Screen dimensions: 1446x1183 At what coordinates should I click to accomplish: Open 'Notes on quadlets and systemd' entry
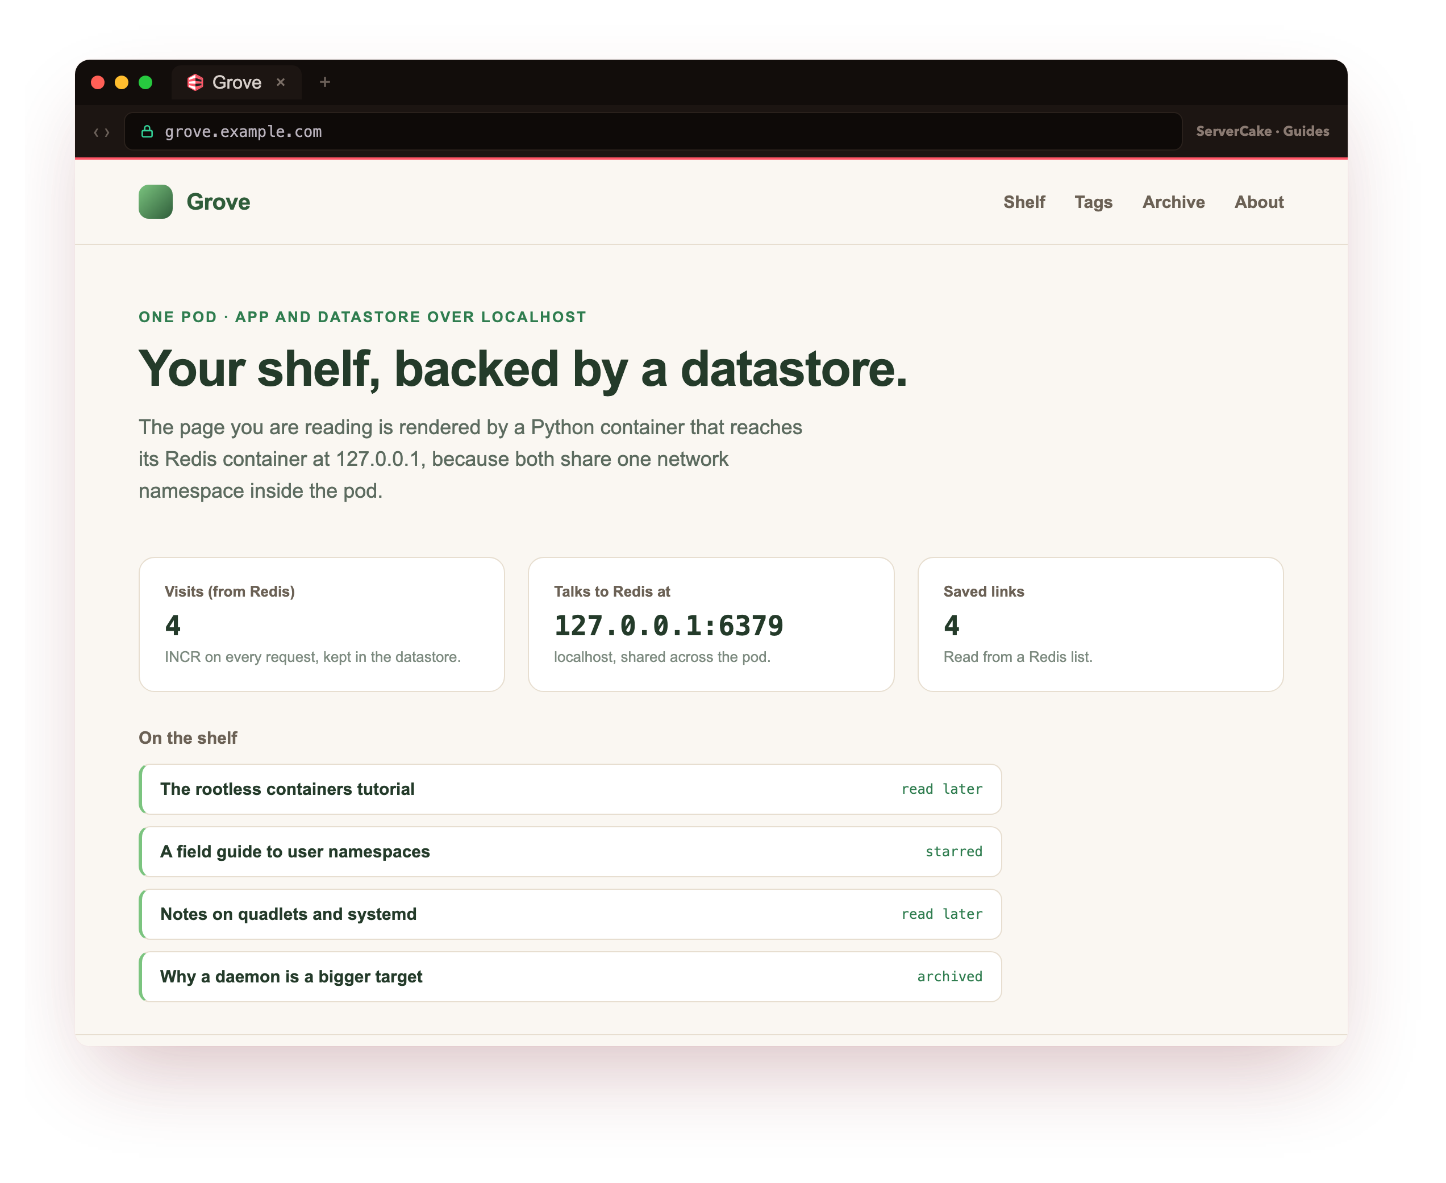(570, 914)
